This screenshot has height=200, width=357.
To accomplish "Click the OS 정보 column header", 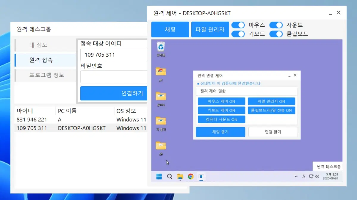I will click(131, 111).
